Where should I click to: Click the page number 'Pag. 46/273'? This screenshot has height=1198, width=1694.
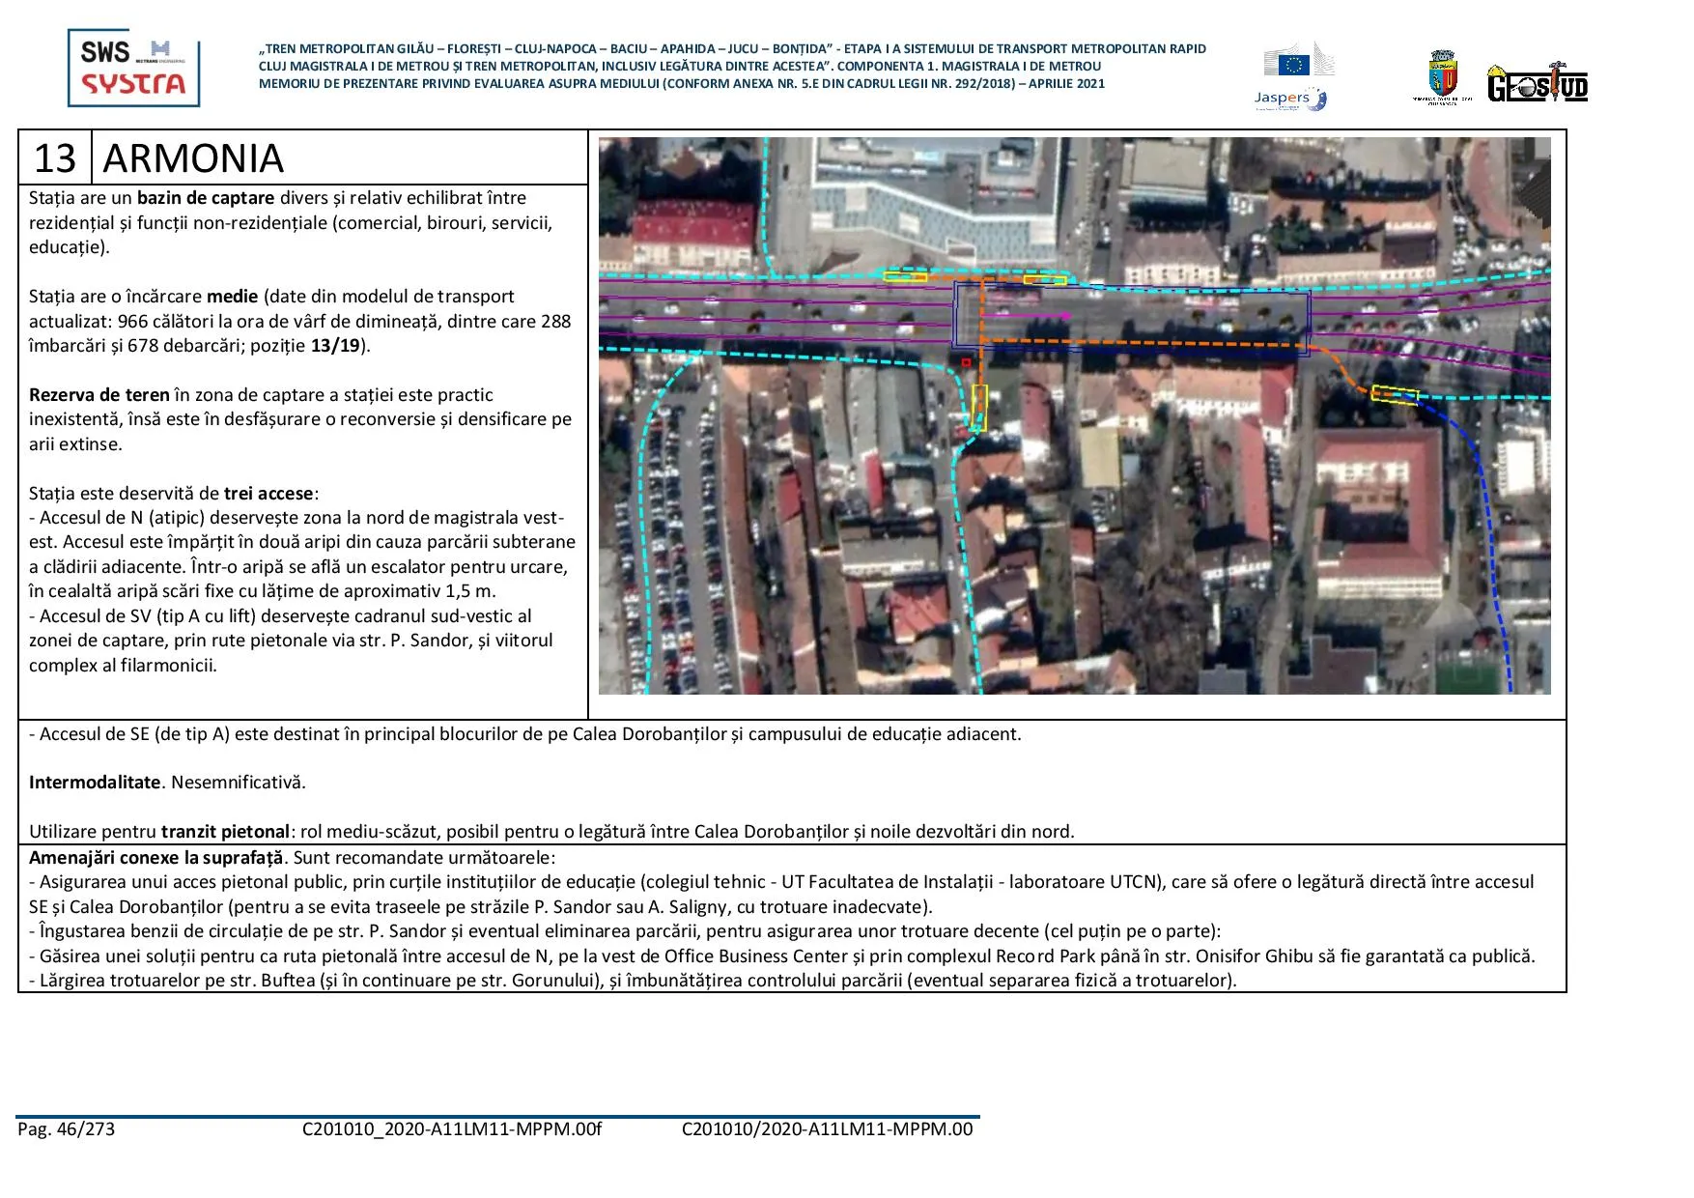point(66,1129)
